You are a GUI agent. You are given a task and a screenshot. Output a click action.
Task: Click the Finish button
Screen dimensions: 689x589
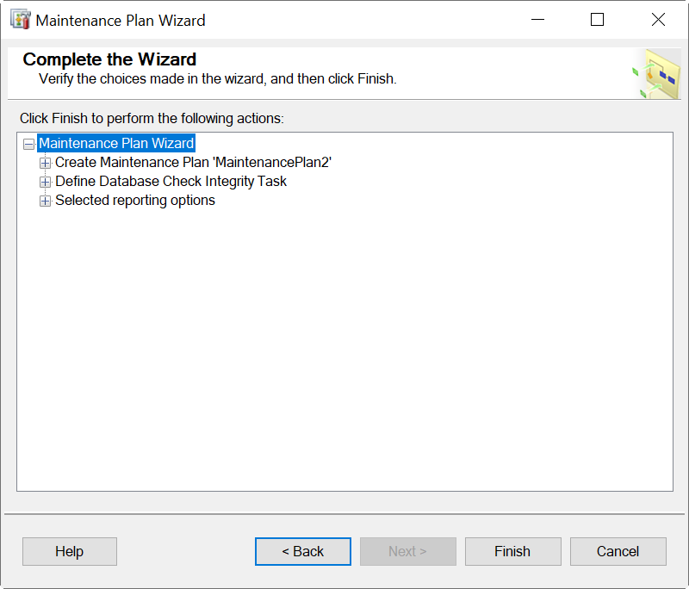coord(512,551)
